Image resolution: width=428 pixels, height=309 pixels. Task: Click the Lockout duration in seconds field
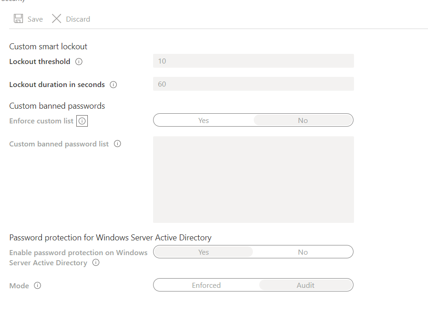(x=253, y=84)
